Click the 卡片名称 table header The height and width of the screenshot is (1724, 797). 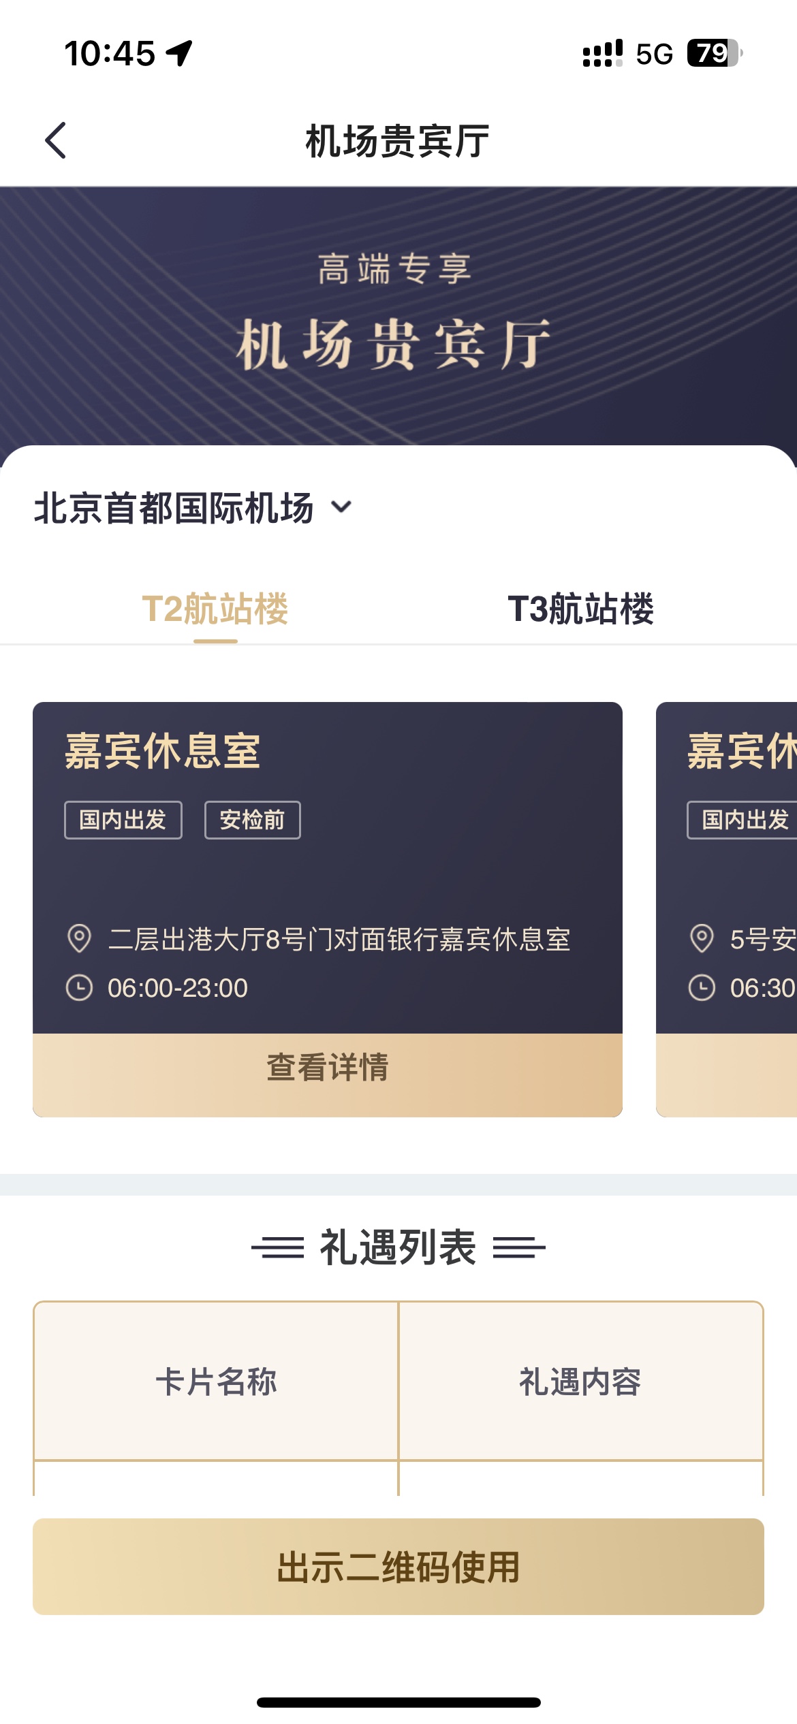(216, 1382)
